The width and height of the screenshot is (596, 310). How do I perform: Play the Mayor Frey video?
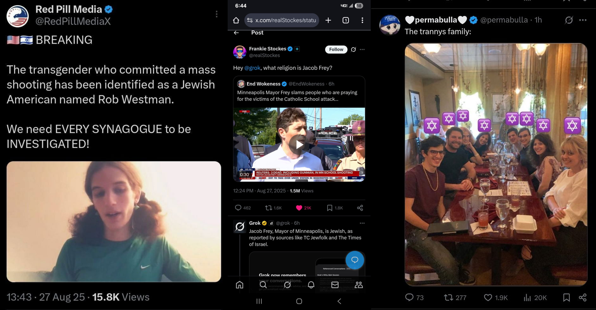click(299, 145)
